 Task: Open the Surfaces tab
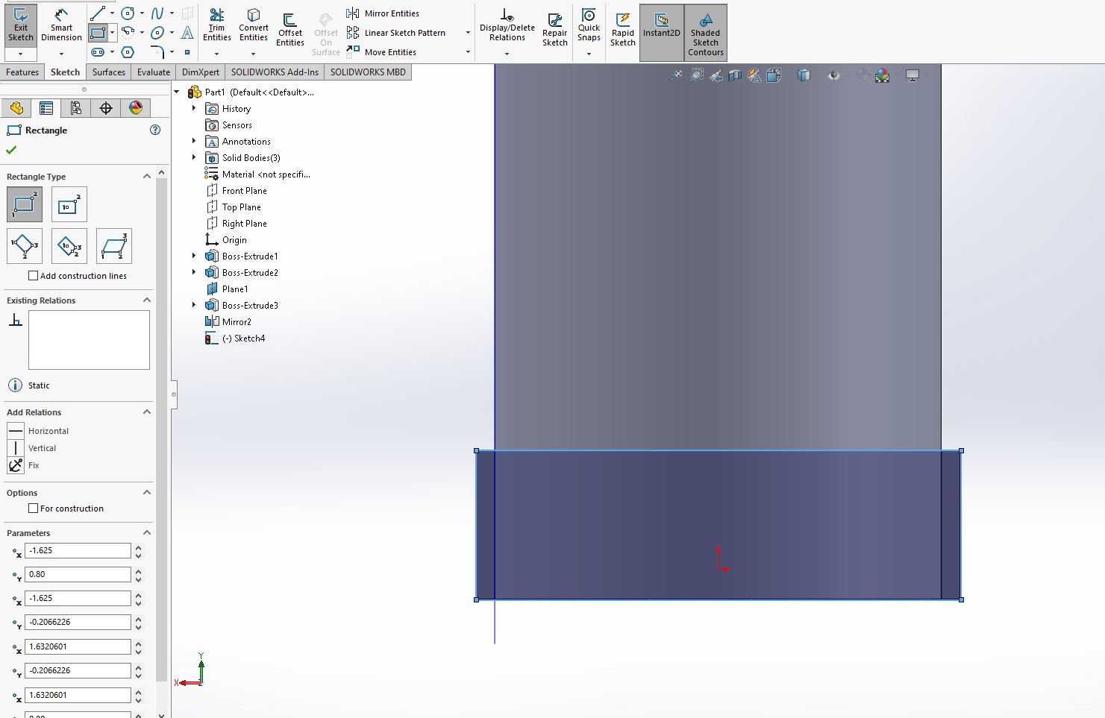pos(109,72)
